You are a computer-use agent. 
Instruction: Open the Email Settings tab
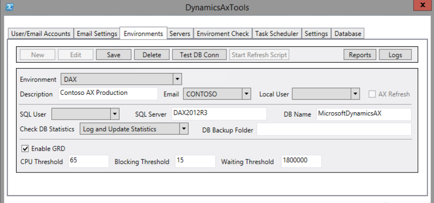[97, 34]
